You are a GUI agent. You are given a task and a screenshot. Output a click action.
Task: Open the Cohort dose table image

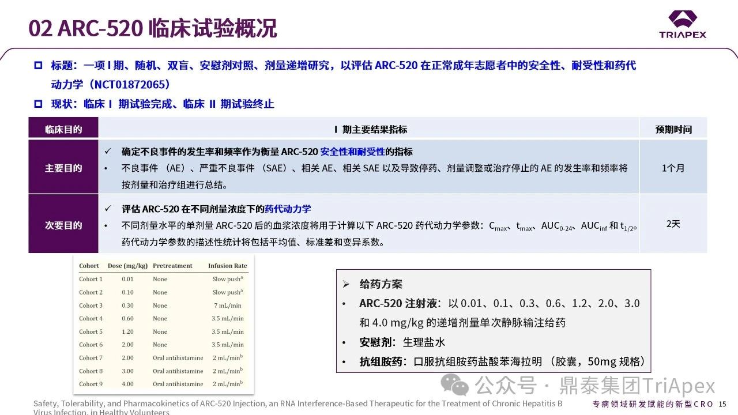click(x=163, y=326)
